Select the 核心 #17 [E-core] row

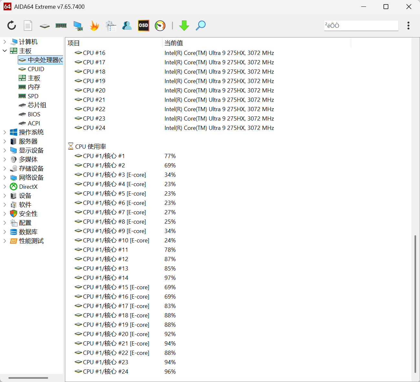208,306
